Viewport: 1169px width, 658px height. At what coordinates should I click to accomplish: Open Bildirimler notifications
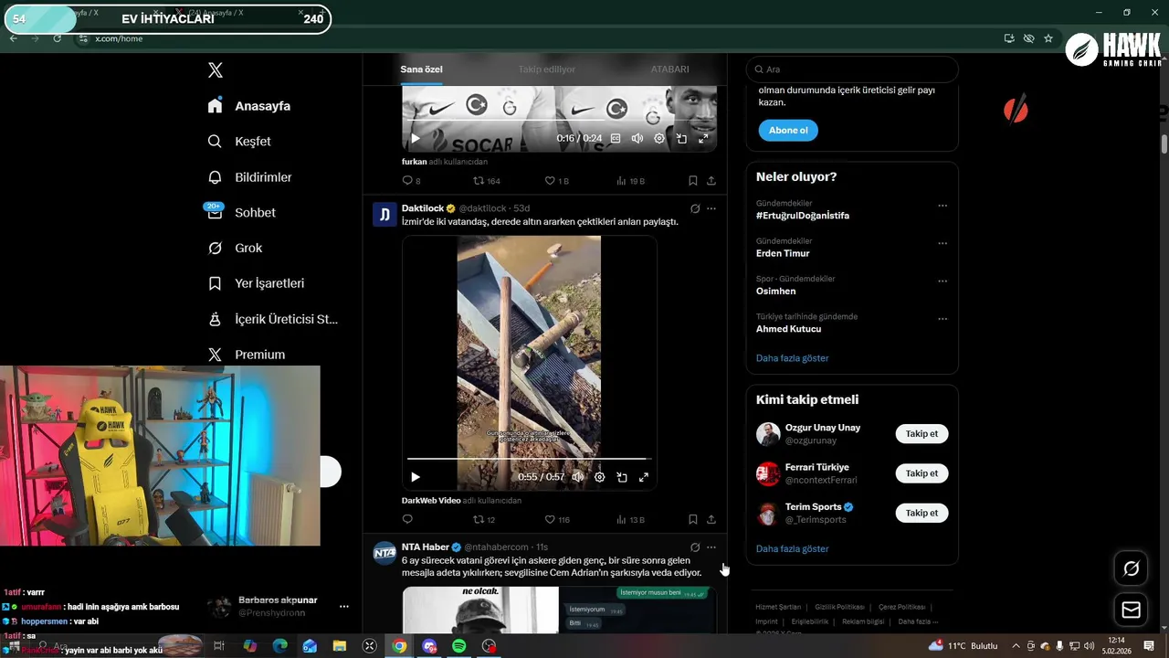click(x=249, y=177)
